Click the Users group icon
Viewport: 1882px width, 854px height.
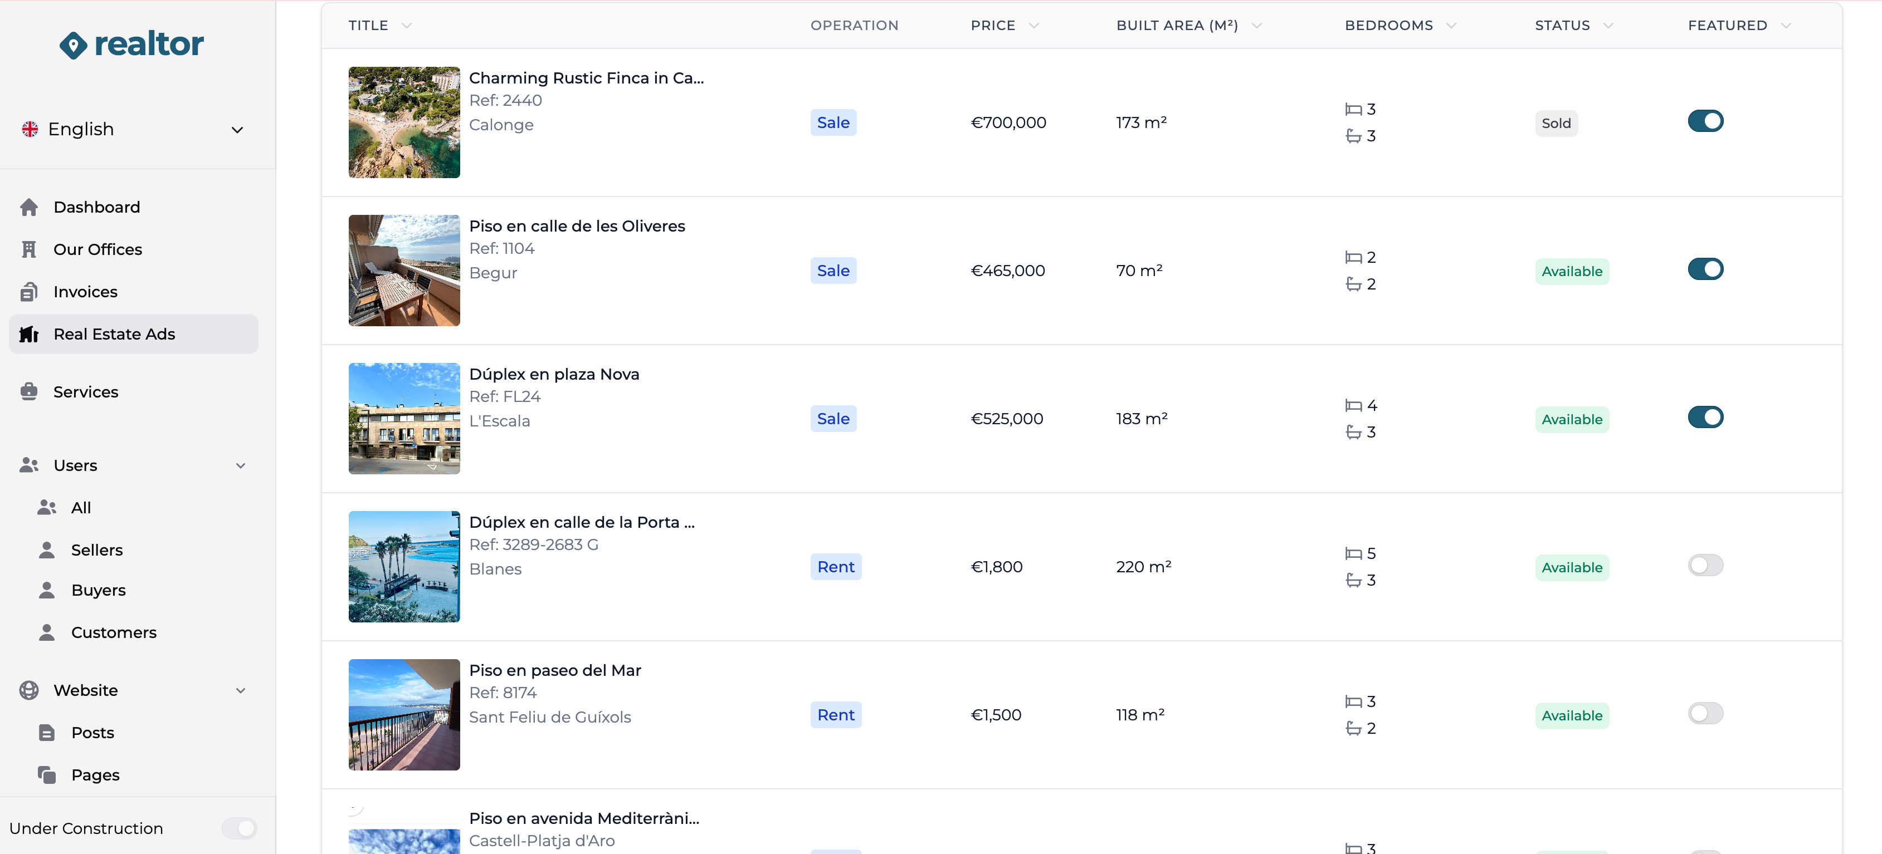click(29, 465)
